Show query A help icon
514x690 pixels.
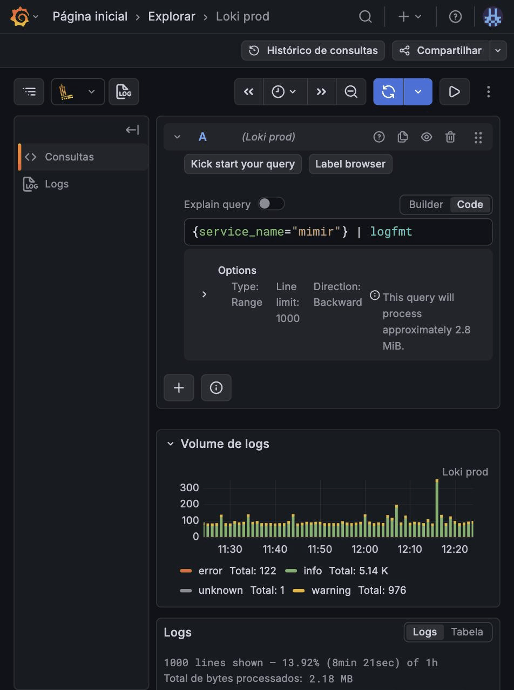379,137
